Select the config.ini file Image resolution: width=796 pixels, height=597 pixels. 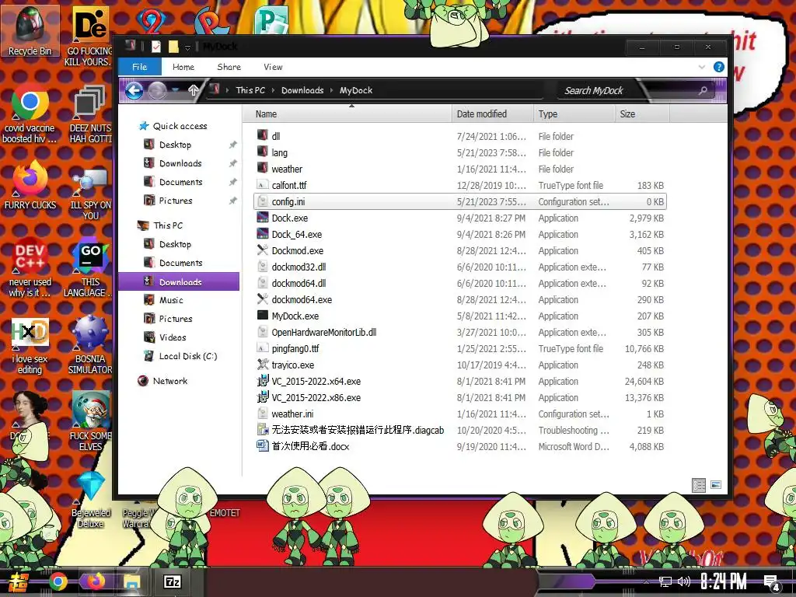click(459, 201)
